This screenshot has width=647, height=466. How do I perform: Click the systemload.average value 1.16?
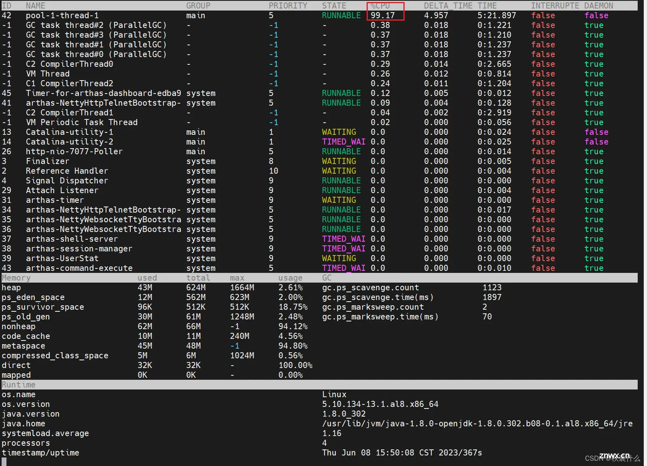coord(332,433)
